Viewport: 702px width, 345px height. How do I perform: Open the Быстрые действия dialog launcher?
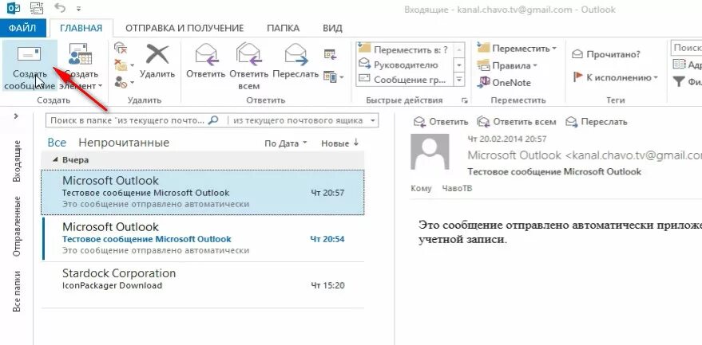(464, 100)
